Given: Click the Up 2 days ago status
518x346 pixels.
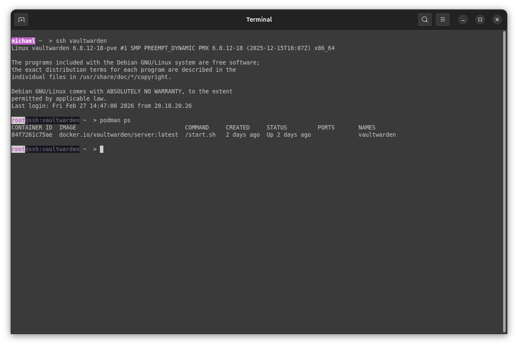Looking at the screenshot, I should click(288, 135).
